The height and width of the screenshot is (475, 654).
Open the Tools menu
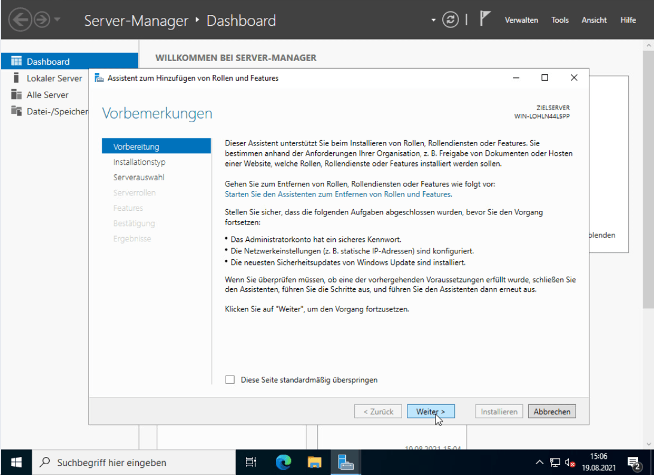[x=559, y=20]
